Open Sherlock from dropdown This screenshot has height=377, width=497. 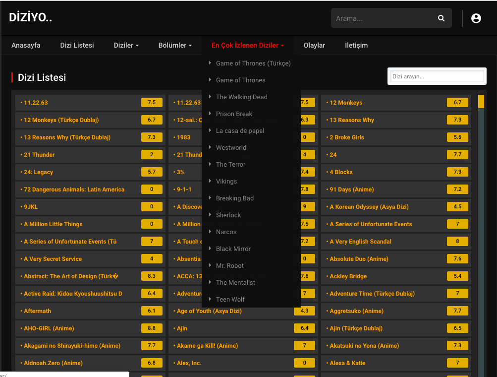pyautogui.click(x=228, y=214)
